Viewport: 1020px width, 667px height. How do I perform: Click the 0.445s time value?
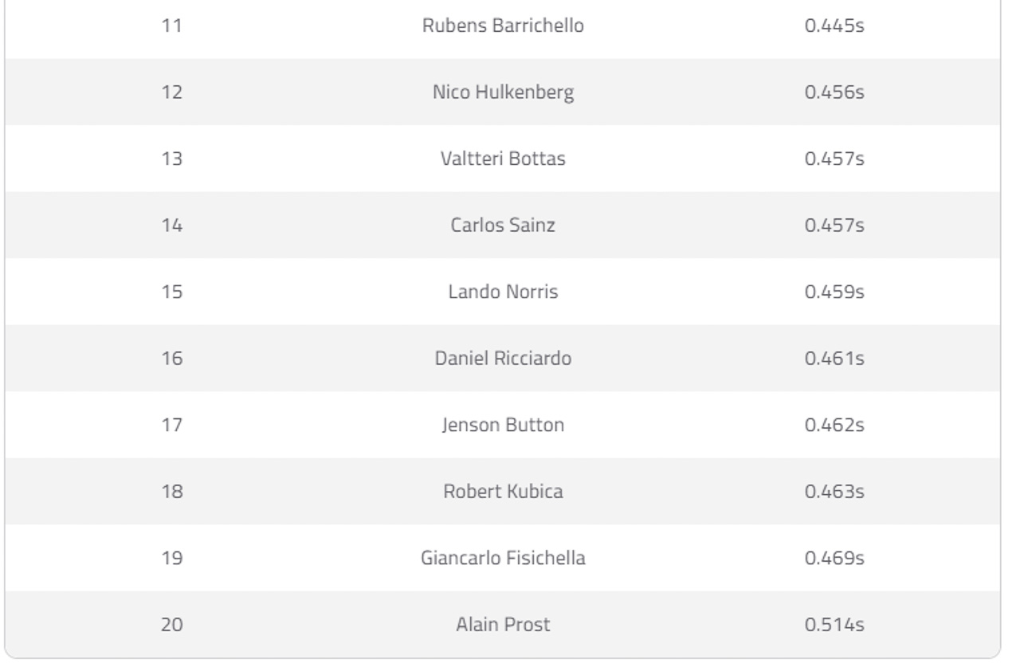(x=834, y=26)
